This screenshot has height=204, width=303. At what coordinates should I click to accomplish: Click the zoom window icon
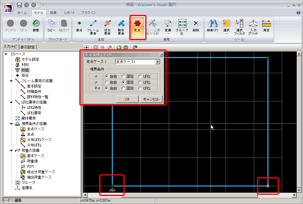[x=96, y=47]
